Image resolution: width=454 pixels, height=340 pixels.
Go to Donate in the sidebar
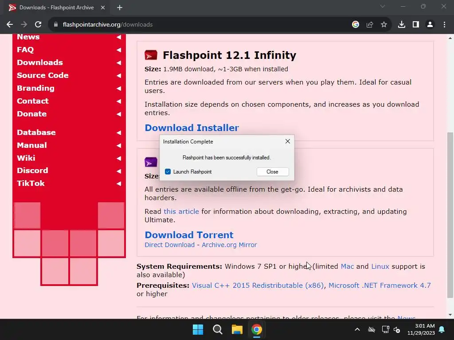click(31, 114)
